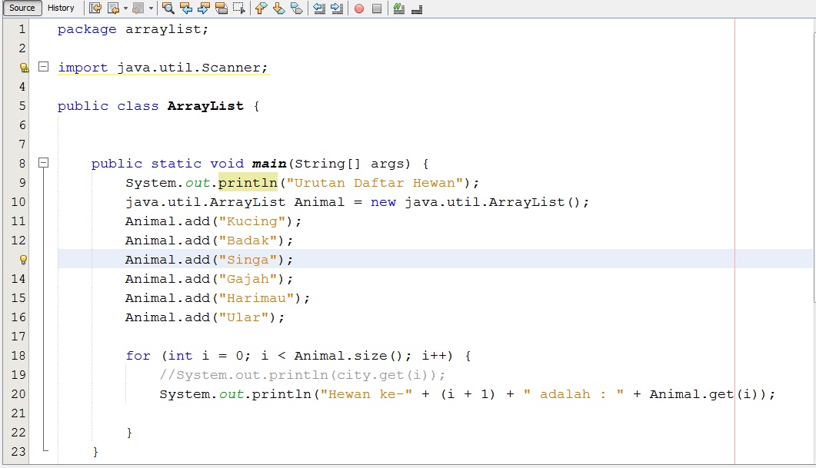This screenshot has width=816, height=468.
Task: Jump to the Last Edit Position icon
Action: (95, 8)
